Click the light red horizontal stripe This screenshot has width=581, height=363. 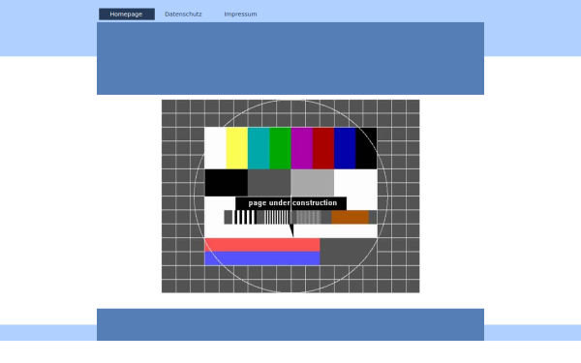[262, 245]
